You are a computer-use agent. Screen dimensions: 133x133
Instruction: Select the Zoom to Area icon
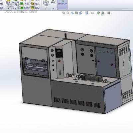coord(68,13)
